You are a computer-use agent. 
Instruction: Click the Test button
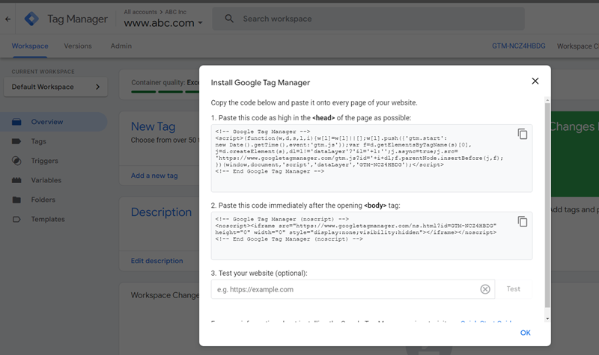(x=514, y=289)
